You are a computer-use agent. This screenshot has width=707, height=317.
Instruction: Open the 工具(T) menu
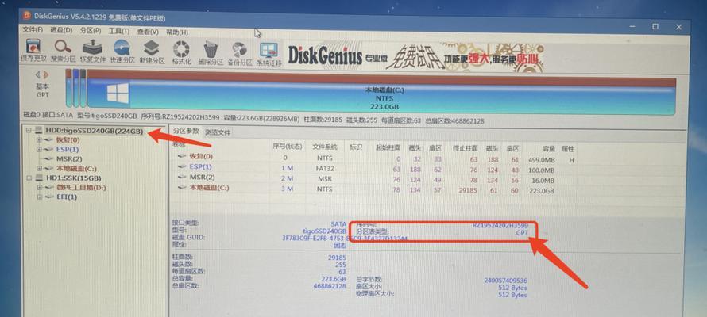(119, 32)
